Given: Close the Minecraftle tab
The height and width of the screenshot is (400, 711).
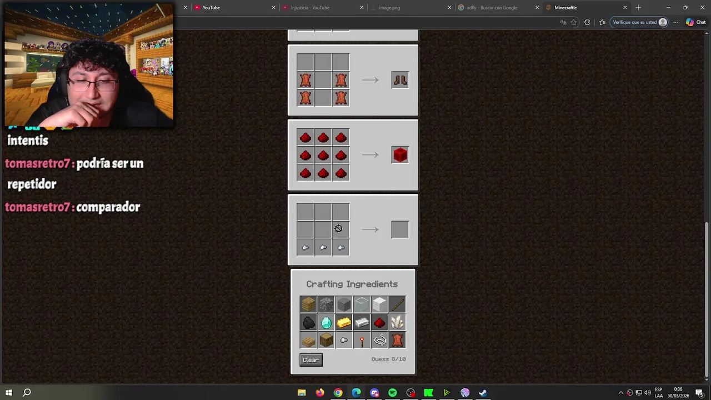Looking at the screenshot, I should coord(625,8).
